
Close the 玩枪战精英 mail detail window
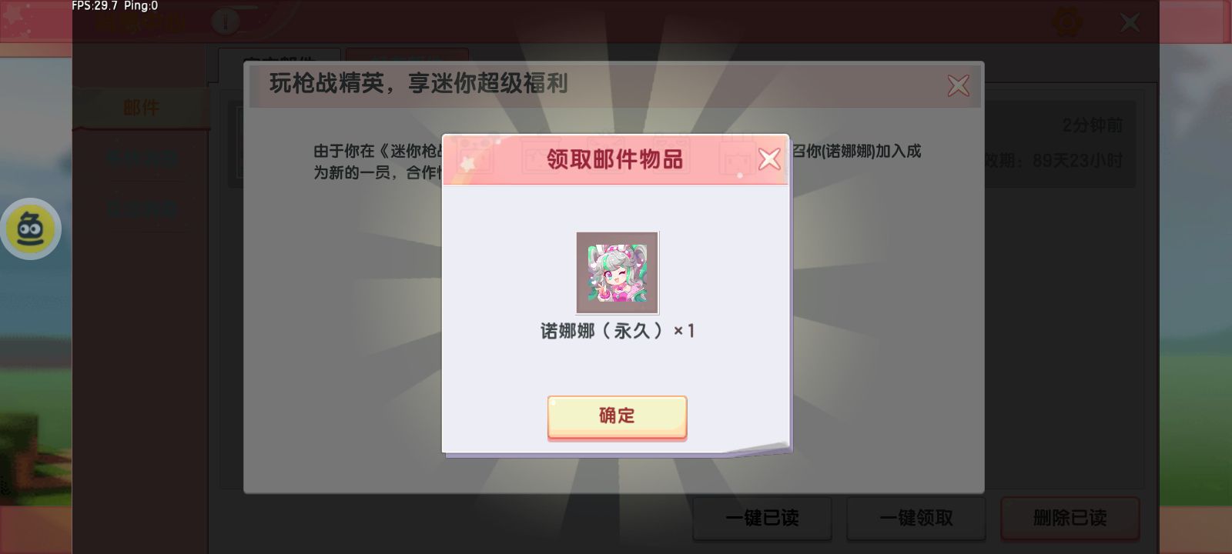[959, 85]
